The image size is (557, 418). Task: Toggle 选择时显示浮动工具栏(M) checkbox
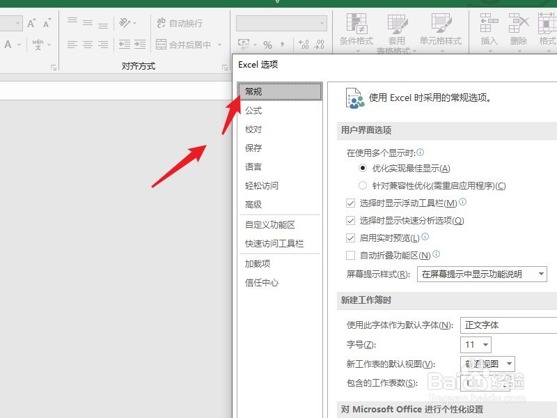pos(350,203)
